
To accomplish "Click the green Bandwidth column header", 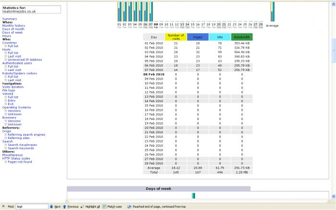I will 242,37.
